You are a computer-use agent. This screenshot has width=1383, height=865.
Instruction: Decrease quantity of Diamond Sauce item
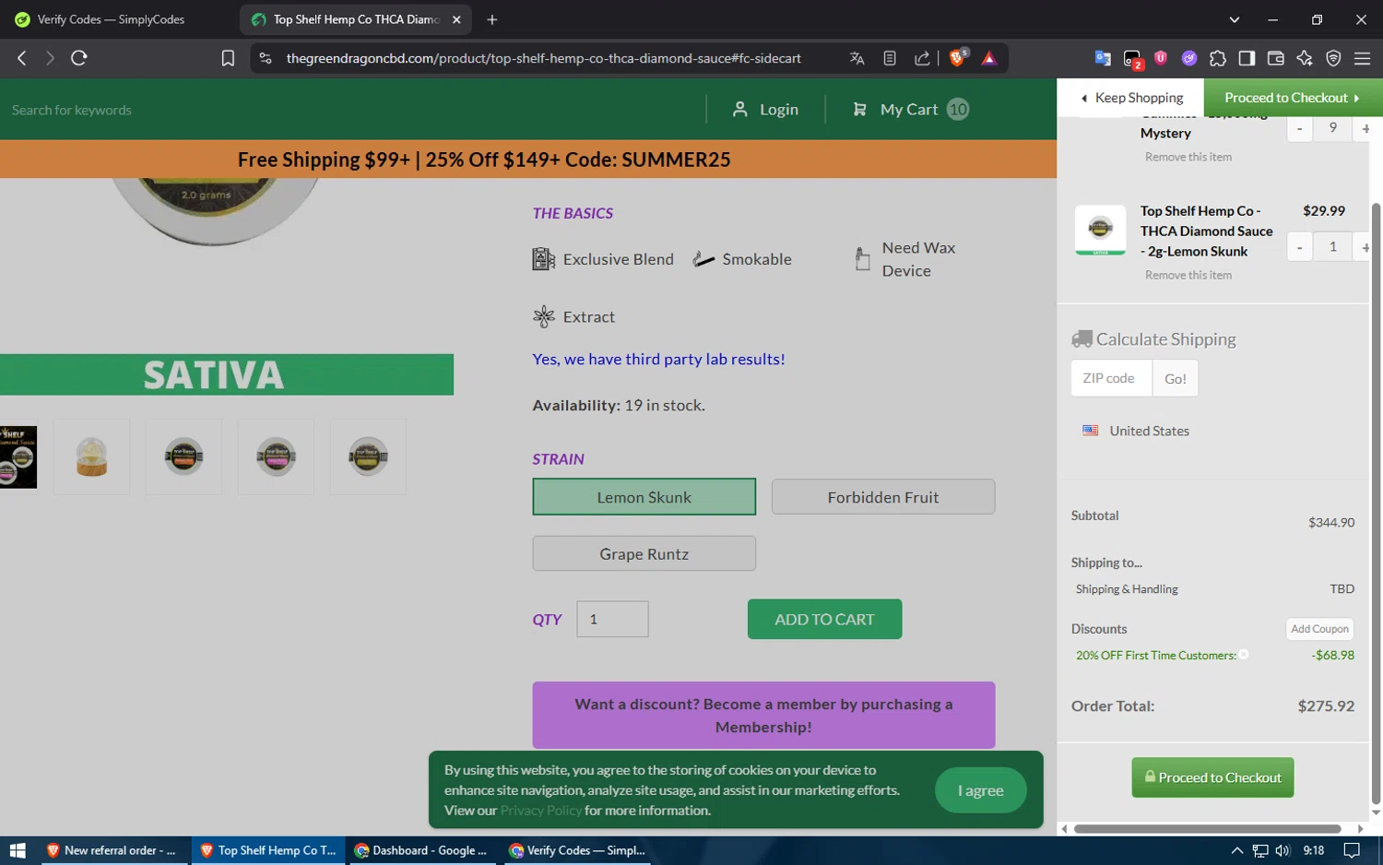(x=1299, y=246)
